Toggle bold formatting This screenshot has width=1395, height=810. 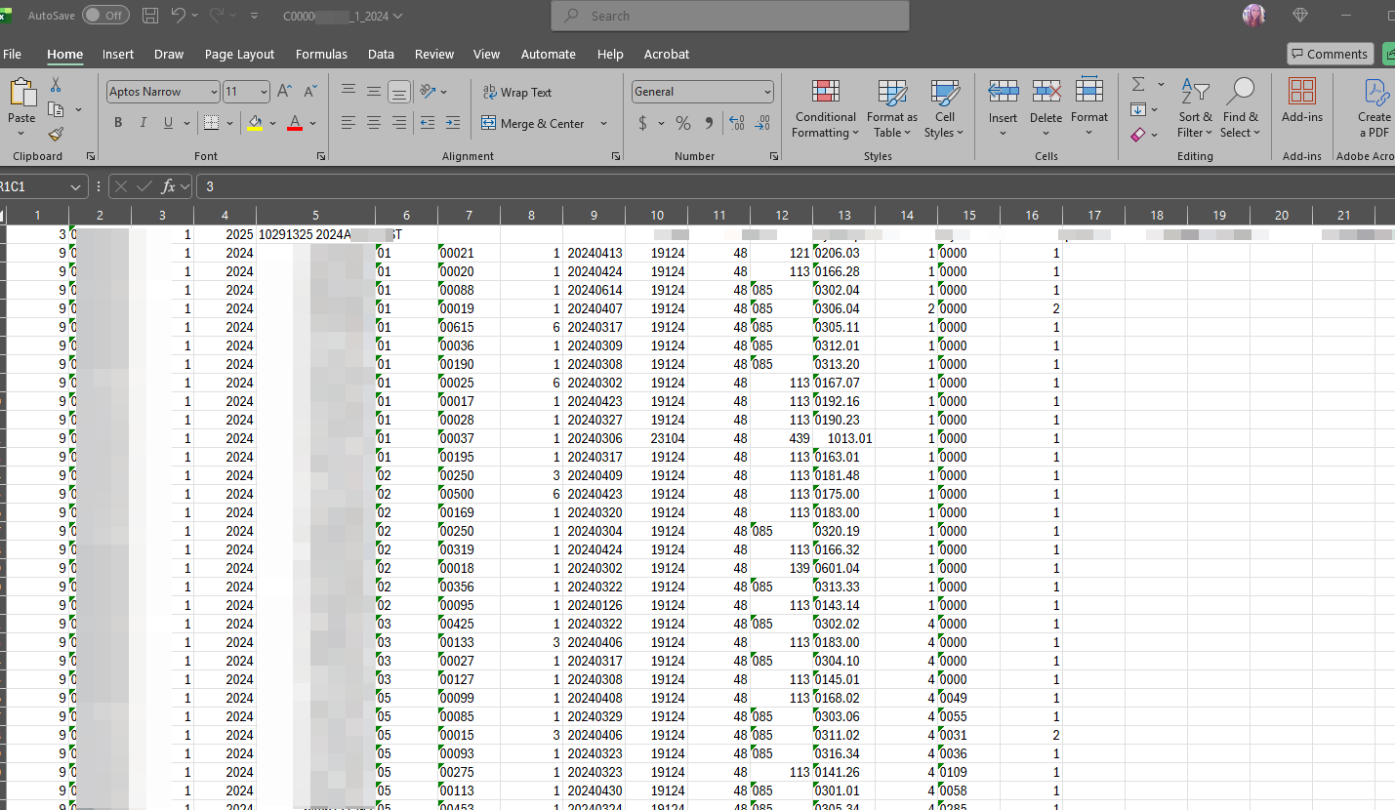pyautogui.click(x=118, y=123)
